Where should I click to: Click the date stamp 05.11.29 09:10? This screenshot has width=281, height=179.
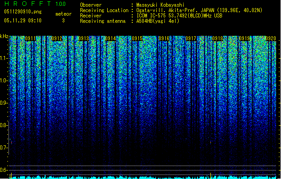pos(23,21)
